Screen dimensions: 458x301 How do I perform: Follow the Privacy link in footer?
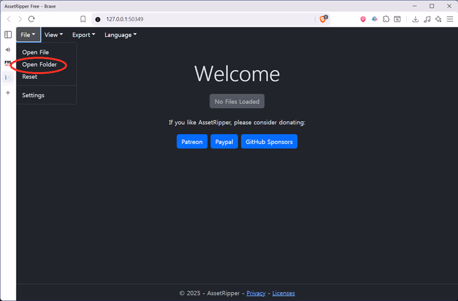pos(256,293)
